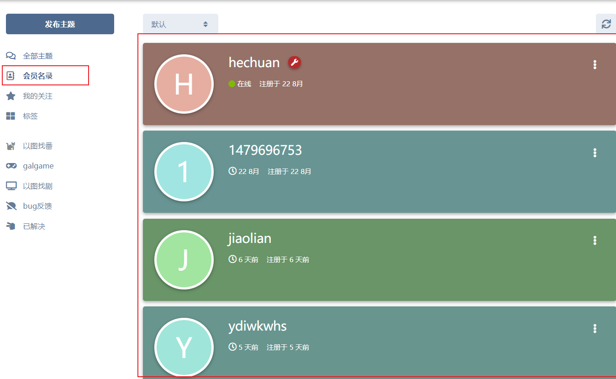Click the red wrench badge beside hechuan

(x=295, y=63)
